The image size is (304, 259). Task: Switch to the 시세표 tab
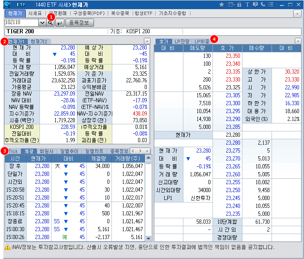[35, 13]
